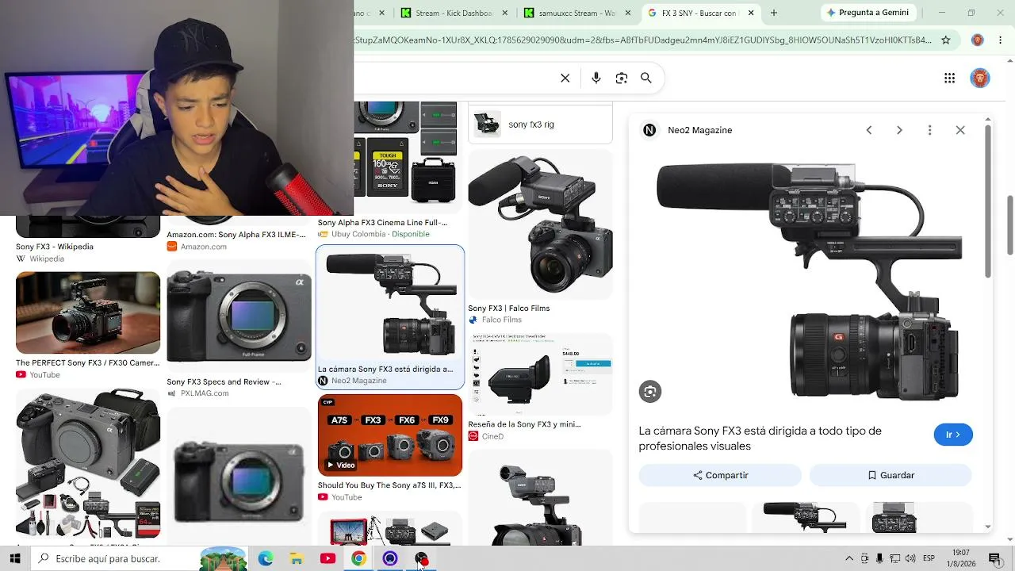Screen dimensions: 1015x571
Task: Launch Microsoft Edge from the taskbar
Action: (x=266, y=559)
